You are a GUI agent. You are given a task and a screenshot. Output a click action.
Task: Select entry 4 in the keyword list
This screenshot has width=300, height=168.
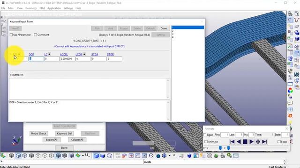pyautogui.click(x=187, y=37)
